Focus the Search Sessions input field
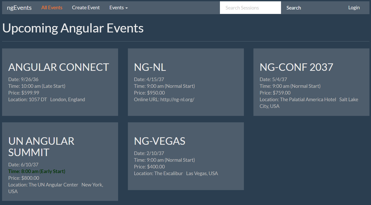This screenshot has height=205, width=371. pos(250,8)
